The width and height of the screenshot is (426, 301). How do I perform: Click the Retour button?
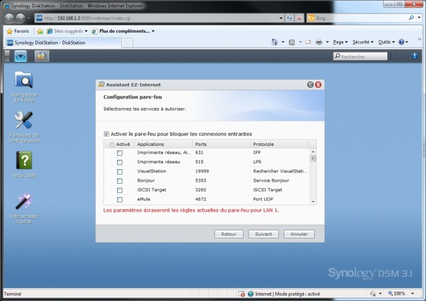(229, 234)
